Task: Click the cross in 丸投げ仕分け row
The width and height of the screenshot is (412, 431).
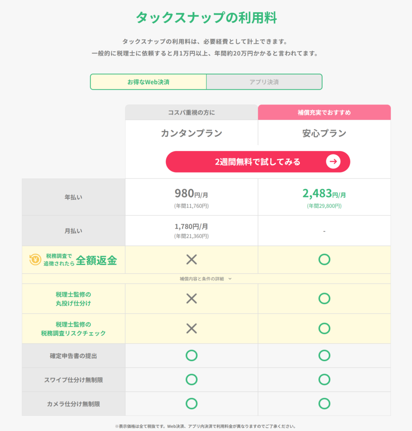Action: tap(191, 298)
